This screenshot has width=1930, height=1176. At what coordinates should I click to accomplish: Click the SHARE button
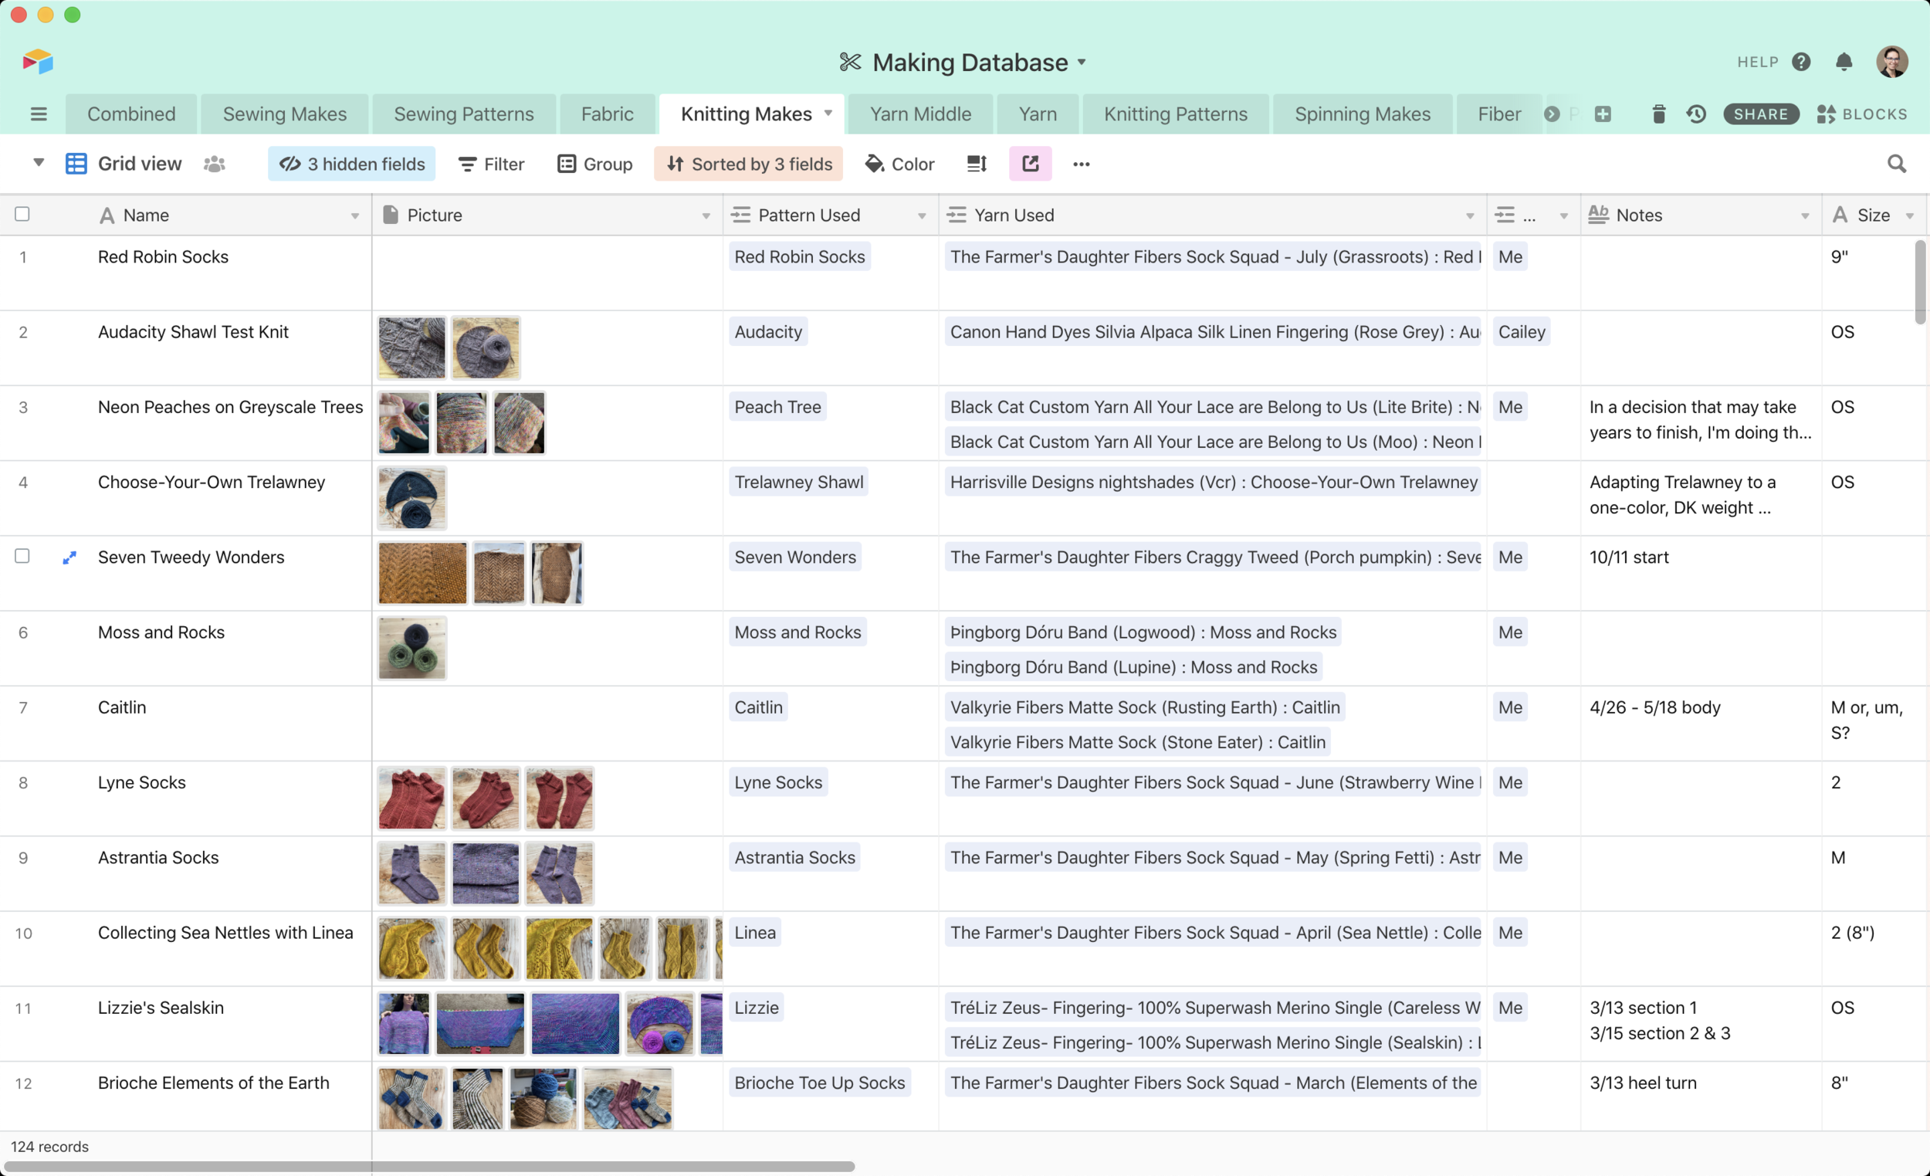pyautogui.click(x=1760, y=114)
